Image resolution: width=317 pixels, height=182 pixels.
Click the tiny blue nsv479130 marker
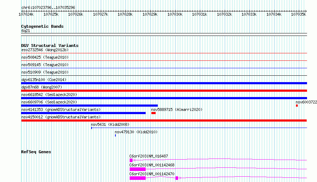tap(115, 135)
